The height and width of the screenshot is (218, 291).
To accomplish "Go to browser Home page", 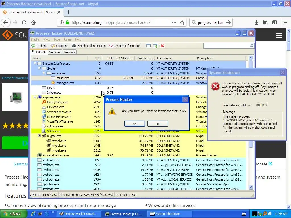I will (33, 22).
